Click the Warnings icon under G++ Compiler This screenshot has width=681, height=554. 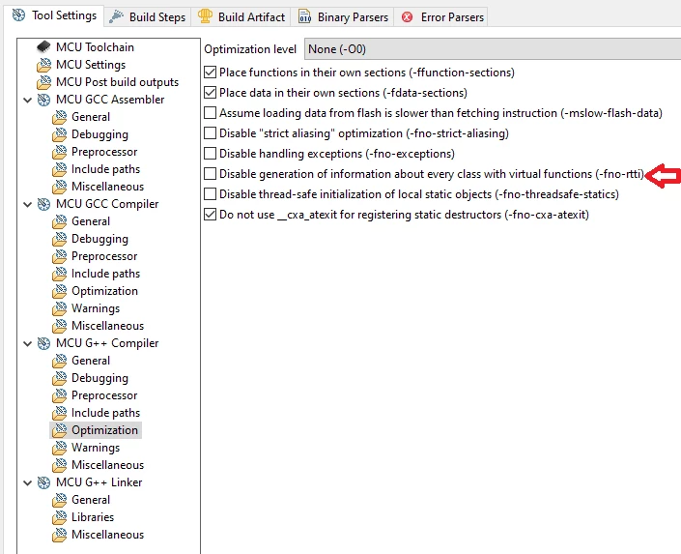point(59,448)
